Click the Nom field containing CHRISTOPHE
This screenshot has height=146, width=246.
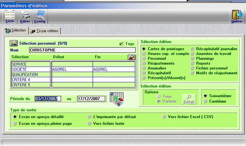click(x=82, y=50)
